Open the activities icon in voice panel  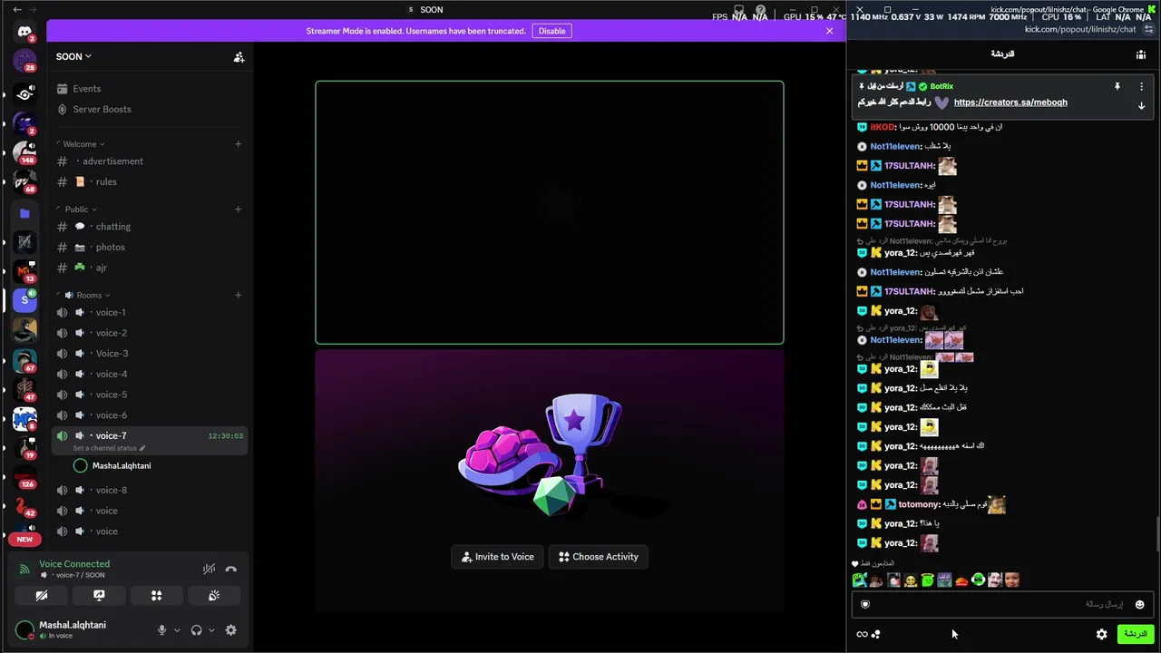click(x=156, y=596)
